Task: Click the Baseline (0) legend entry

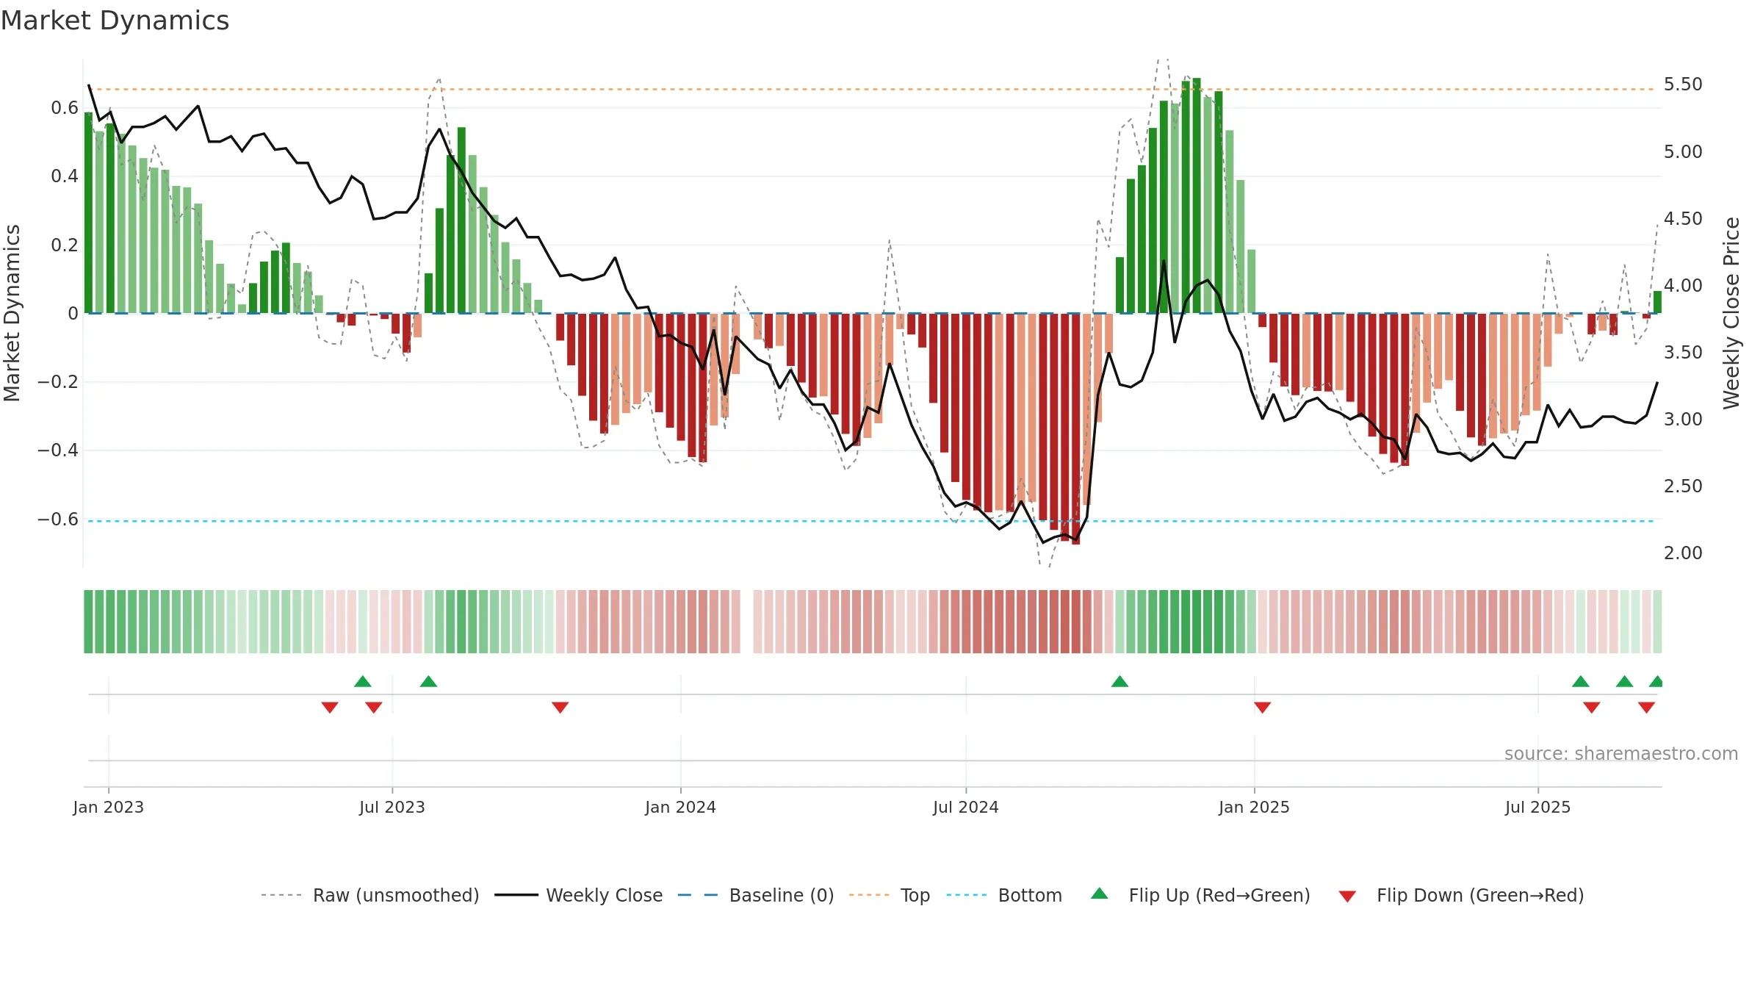Action: pos(756,895)
